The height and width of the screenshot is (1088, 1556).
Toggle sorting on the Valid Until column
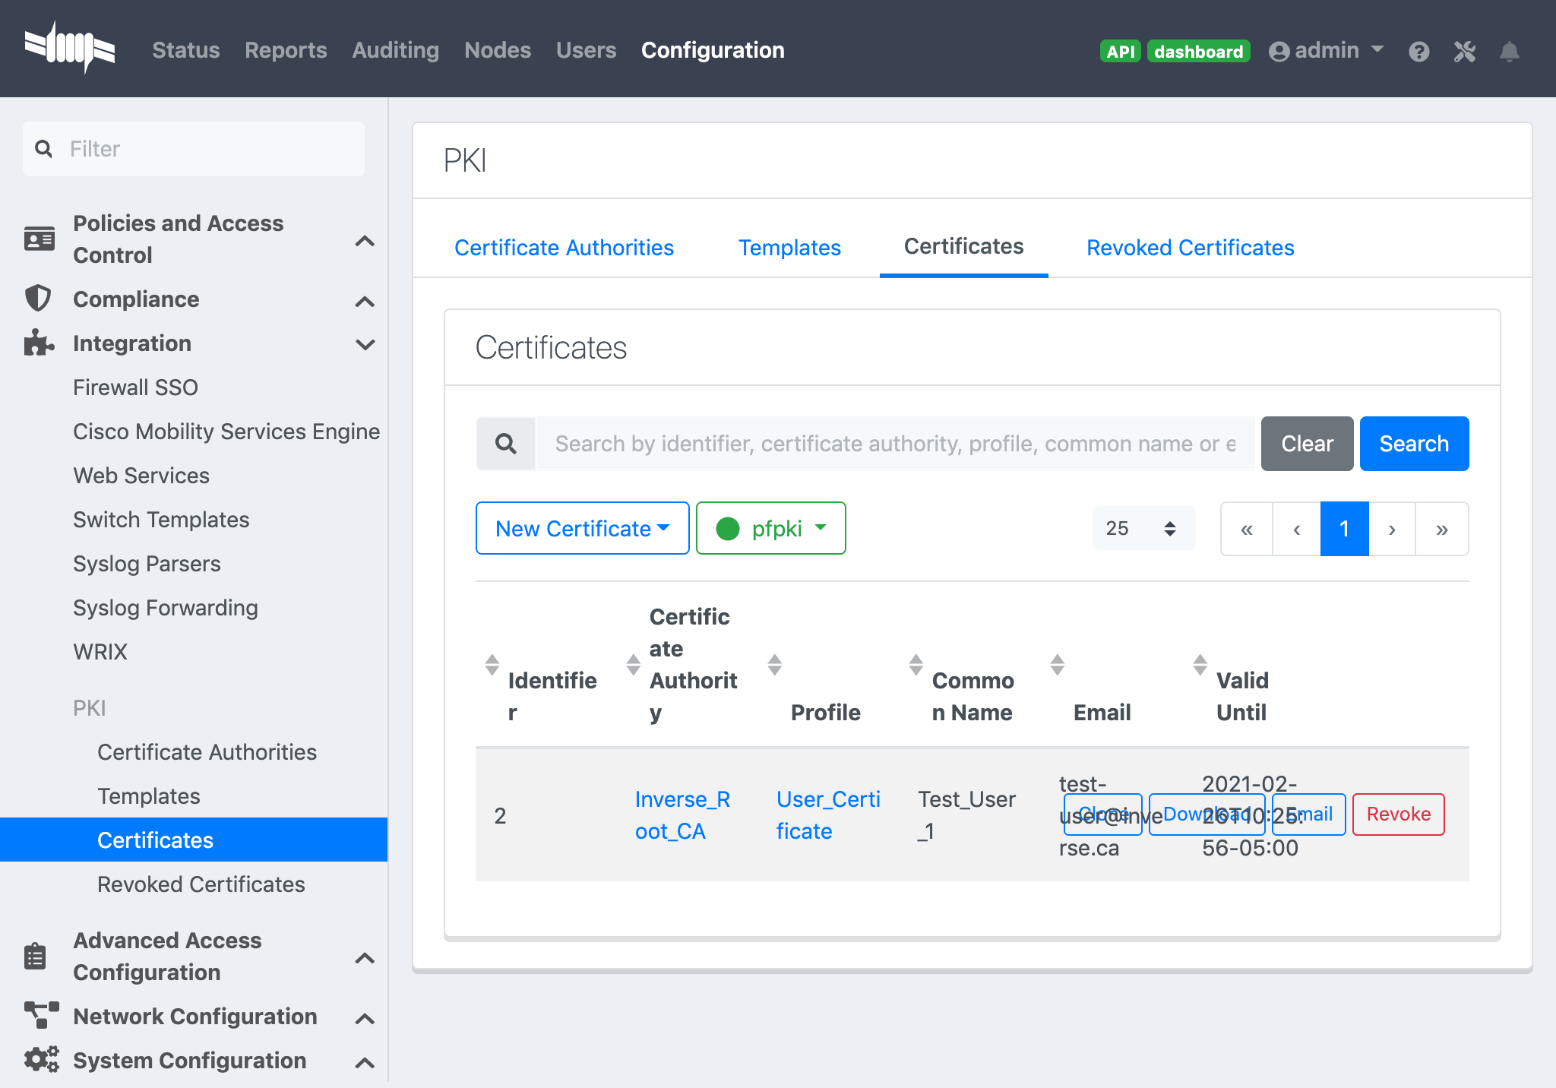point(1200,664)
